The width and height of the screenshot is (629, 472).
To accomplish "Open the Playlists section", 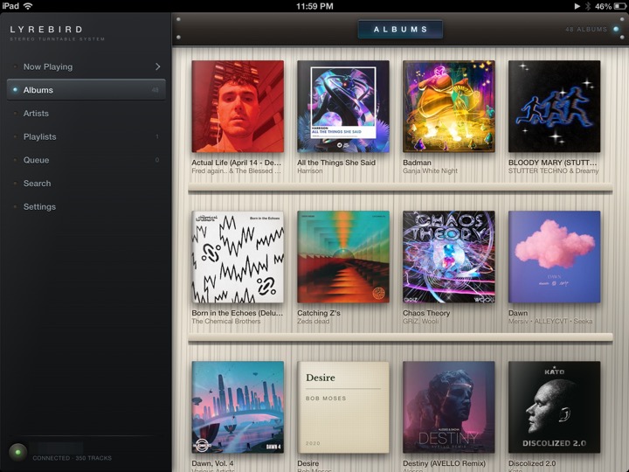I will 86,136.
